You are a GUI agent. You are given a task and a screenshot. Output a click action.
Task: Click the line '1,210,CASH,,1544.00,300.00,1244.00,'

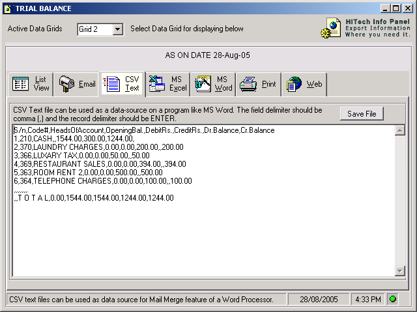[x=74, y=139]
